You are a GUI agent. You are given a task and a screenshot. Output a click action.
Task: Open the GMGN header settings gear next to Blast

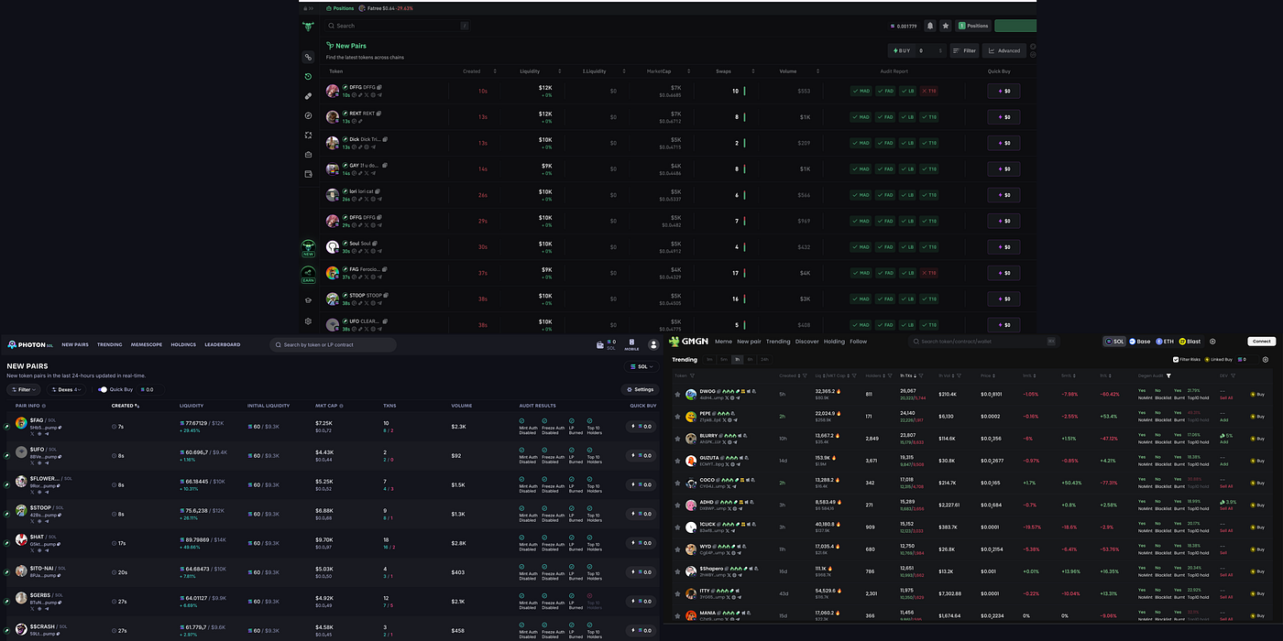pyautogui.click(x=1212, y=342)
